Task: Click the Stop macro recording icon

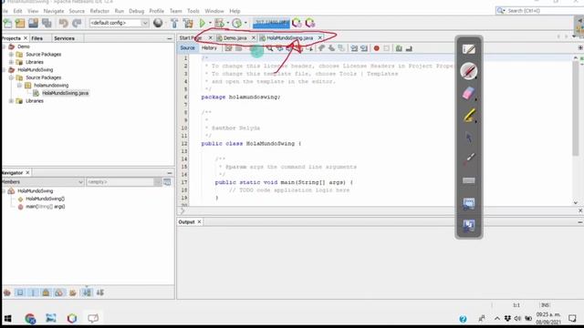Action: click(x=387, y=48)
